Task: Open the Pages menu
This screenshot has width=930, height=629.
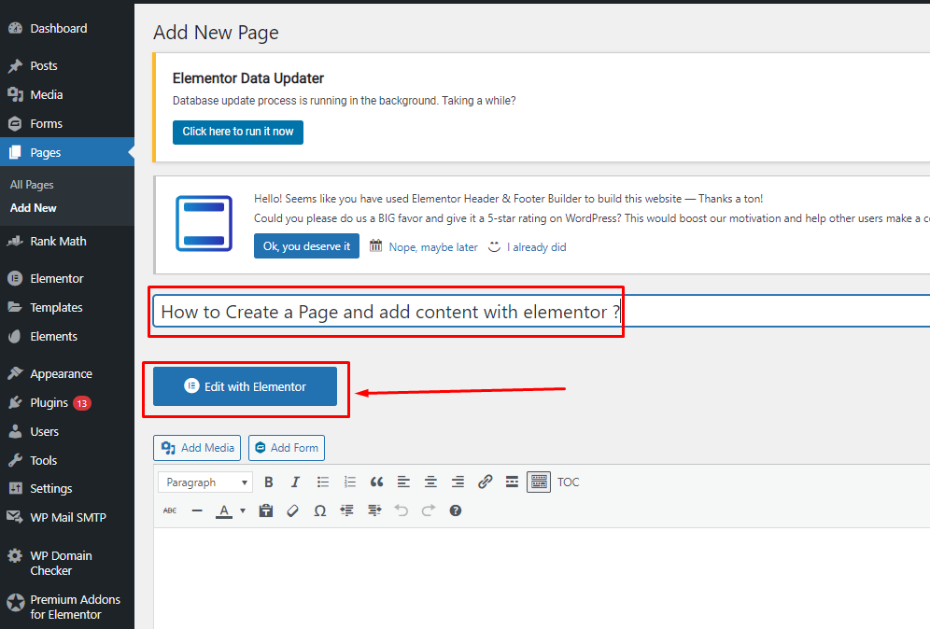Action: (x=67, y=152)
